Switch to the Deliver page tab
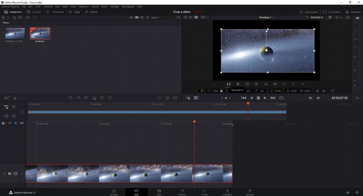 (250, 192)
